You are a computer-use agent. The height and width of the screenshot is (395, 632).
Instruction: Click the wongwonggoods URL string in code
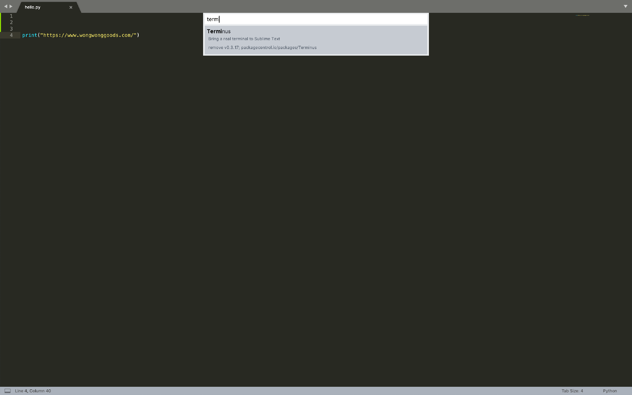pyautogui.click(x=88, y=35)
